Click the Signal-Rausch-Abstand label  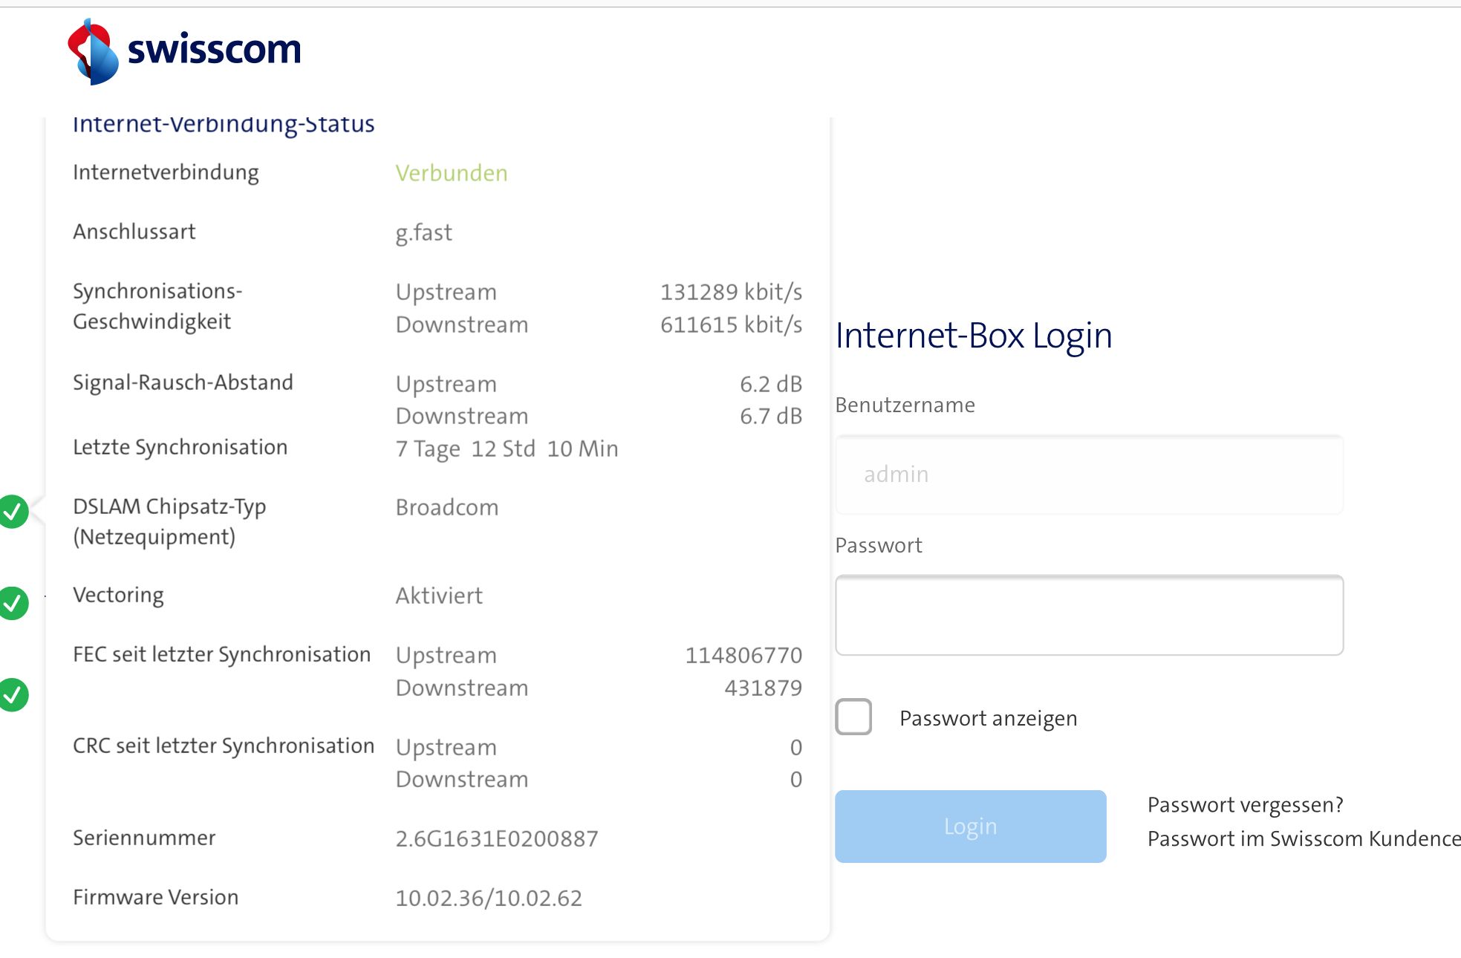tap(183, 382)
